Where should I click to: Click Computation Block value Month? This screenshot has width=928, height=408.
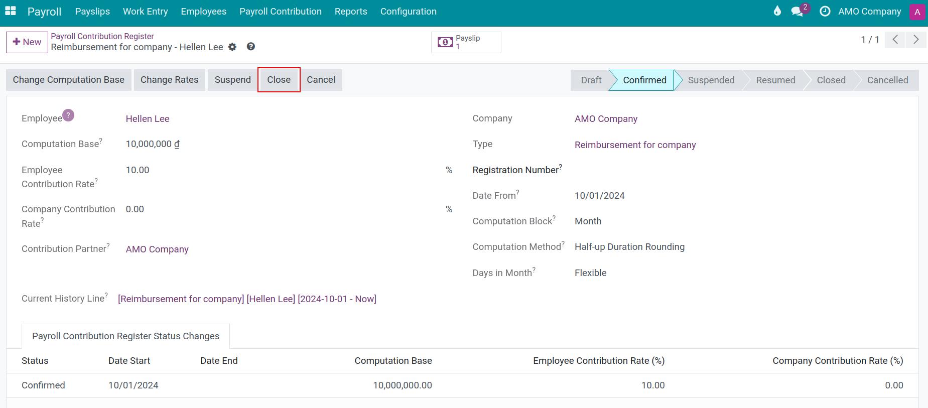tap(588, 221)
